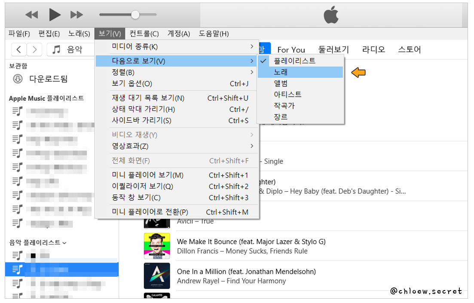Open 다운로드됨 in the sidebar

(x=49, y=79)
